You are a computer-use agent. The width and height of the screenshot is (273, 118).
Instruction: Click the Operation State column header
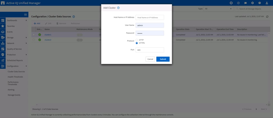pyautogui.click(x=183, y=29)
